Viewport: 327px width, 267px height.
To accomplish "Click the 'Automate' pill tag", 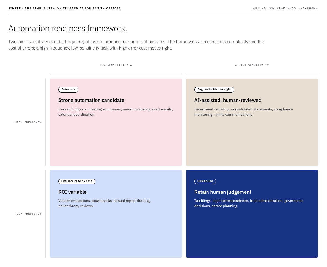I will click(68, 90).
